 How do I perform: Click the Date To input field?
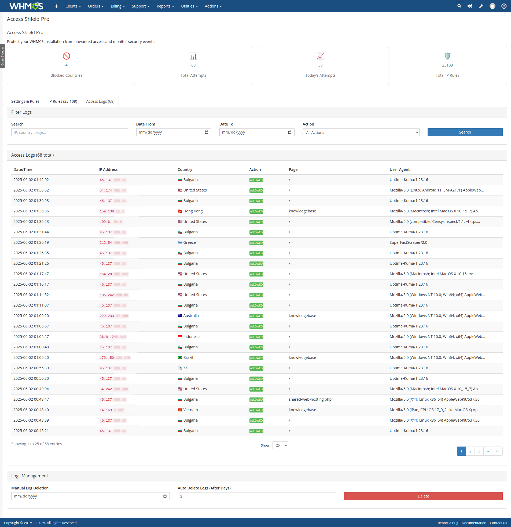(x=257, y=132)
